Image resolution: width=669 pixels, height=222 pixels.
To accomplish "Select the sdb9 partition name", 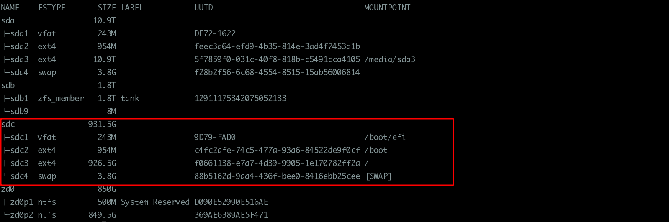I will (19, 111).
